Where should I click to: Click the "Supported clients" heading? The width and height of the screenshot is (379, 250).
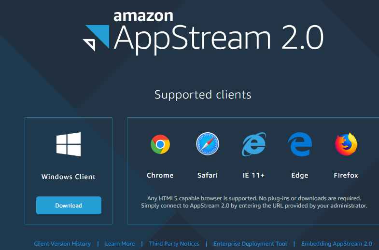203,95
